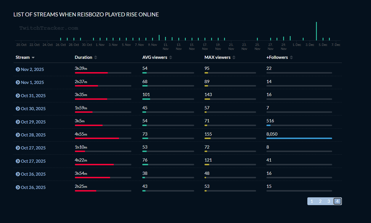Screen dimensions: 371x223
Task: Go to page 1 of the stream list
Action: (312, 201)
